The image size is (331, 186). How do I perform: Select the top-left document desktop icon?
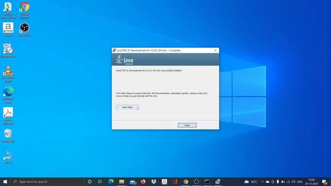pyautogui.click(x=8, y=10)
